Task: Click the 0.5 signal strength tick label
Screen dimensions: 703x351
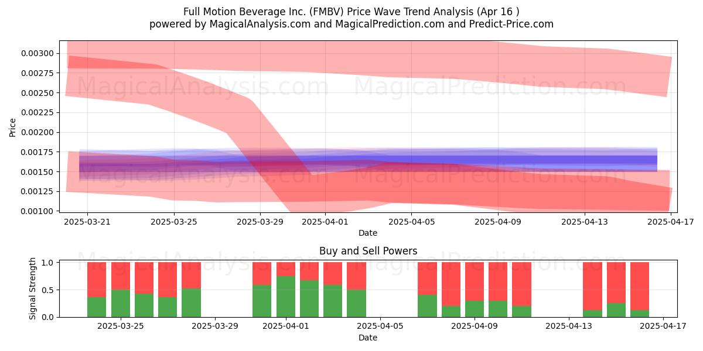Action: click(49, 290)
